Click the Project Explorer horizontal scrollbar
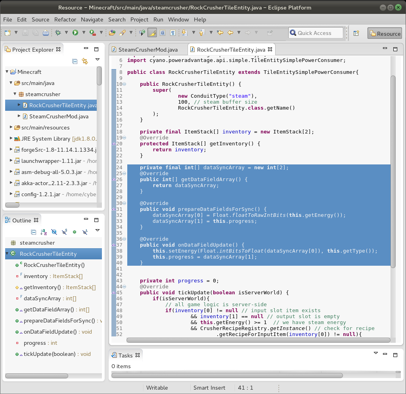This screenshot has height=394, width=406. tap(12, 205)
